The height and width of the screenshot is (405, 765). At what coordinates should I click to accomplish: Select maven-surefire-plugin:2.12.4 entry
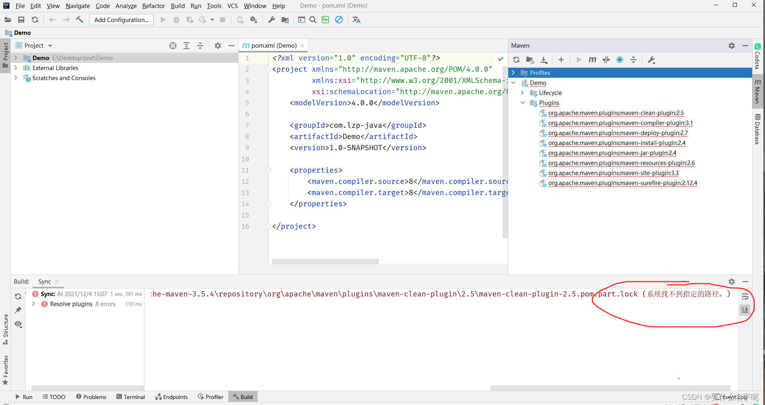(x=623, y=183)
